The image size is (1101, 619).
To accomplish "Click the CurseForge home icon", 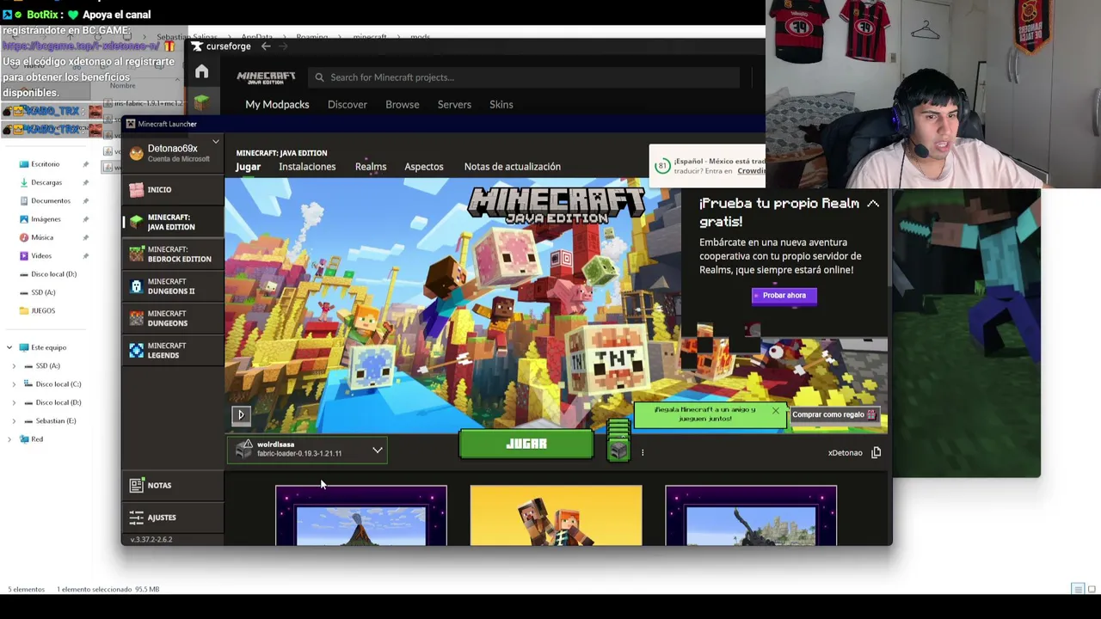I will [201, 72].
